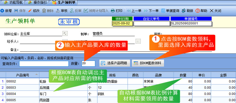Click the 修改 (edit) pencil icon
This screenshot has height=103, width=236.
[30, 11]
